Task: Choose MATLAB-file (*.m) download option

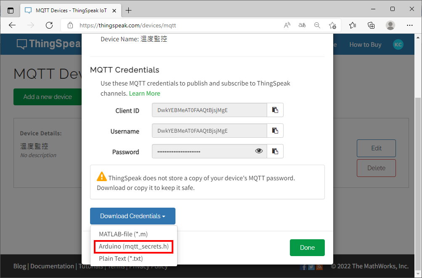Action: coord(123,234)
